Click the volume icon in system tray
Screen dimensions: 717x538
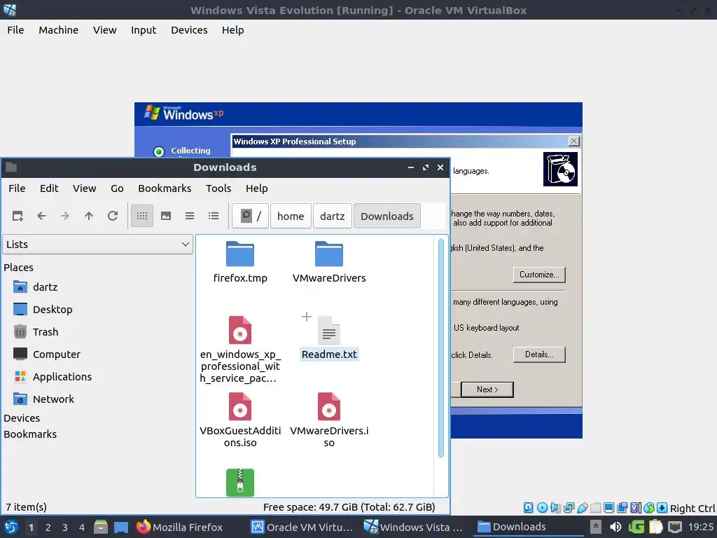[x=615, y=527]
